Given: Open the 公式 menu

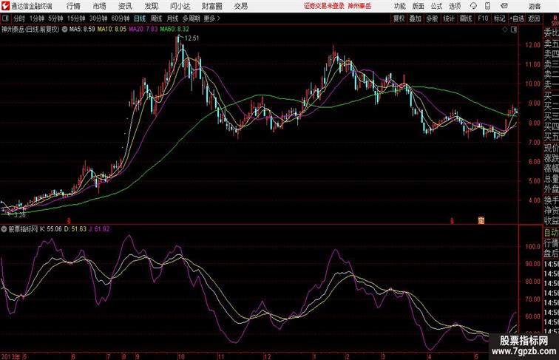Looking at the screenshot, I should [x=436, y=6].
